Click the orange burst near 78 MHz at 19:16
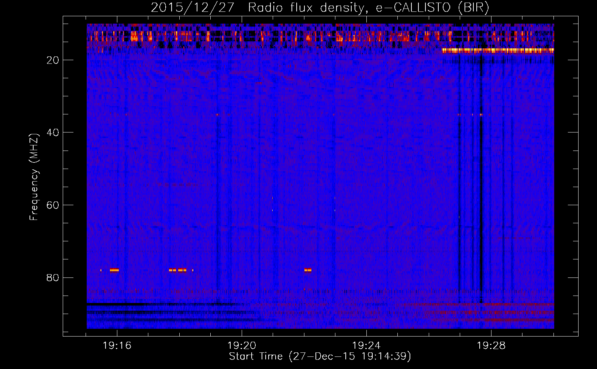 (114, 270)
